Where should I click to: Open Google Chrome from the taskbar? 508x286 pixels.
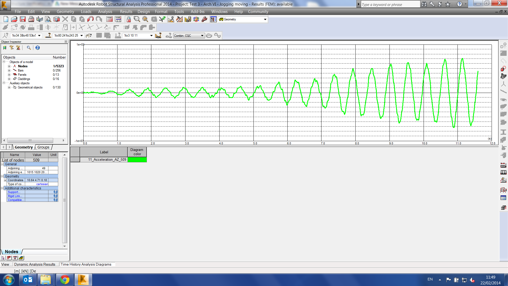coord(65,280)
